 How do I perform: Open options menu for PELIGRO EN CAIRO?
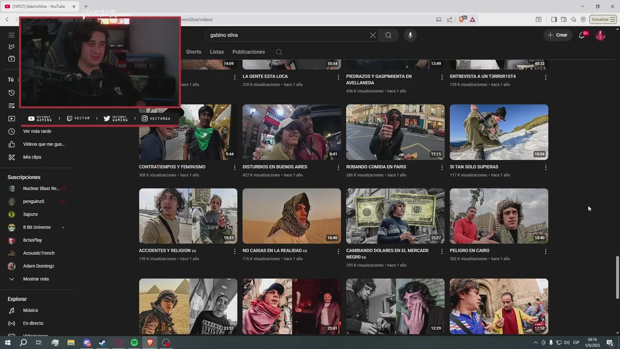click(x=545, y=252)
